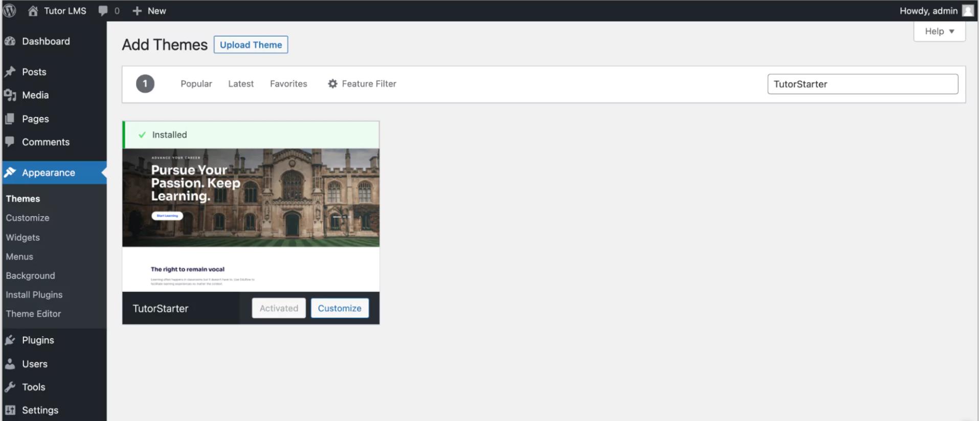
Task: Click the TutorStarter theme screenshot
Action: pyautogui.click(x=251, y=220)
